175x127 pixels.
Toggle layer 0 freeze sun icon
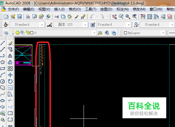[x=17, y=33]
